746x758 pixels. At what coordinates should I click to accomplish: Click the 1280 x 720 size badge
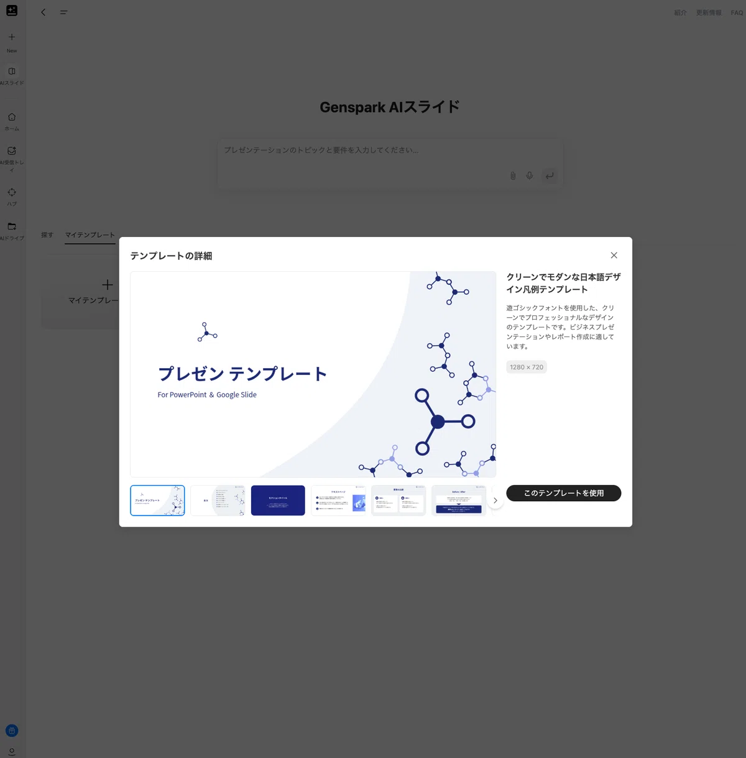coord(527,367)
